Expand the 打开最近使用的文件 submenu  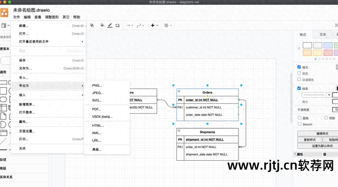coord(48,42)
